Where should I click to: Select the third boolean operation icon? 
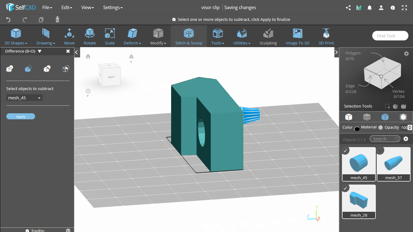pyautogui.click(x=47, y=69)
